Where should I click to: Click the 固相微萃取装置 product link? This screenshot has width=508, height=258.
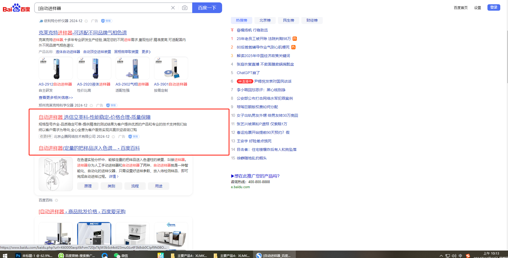[x=126, y=52]
